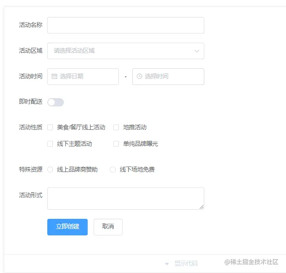Image resolution: width=286 pixels, height=273 pixels.
Task: Check the 单纯品牌曝光 checkbox
Action: point(116,144)
